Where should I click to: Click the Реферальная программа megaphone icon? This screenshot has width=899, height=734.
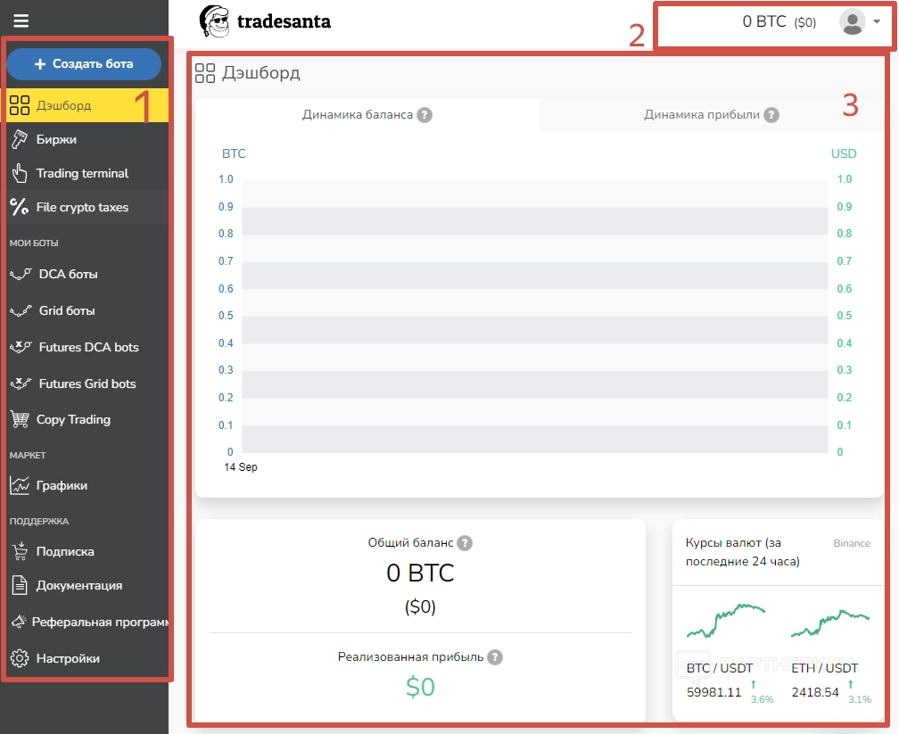pyautogui.click(x=19, y=622)
